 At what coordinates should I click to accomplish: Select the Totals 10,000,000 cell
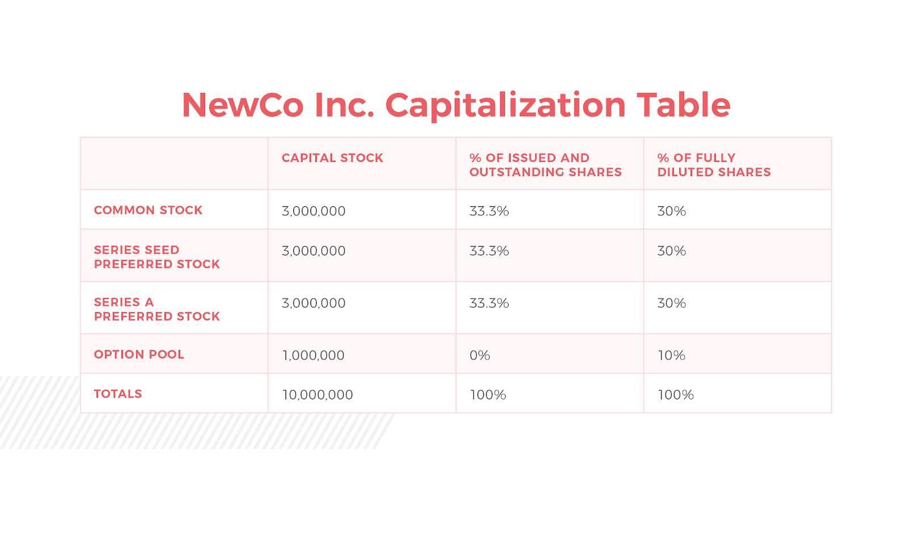point(317,395)
